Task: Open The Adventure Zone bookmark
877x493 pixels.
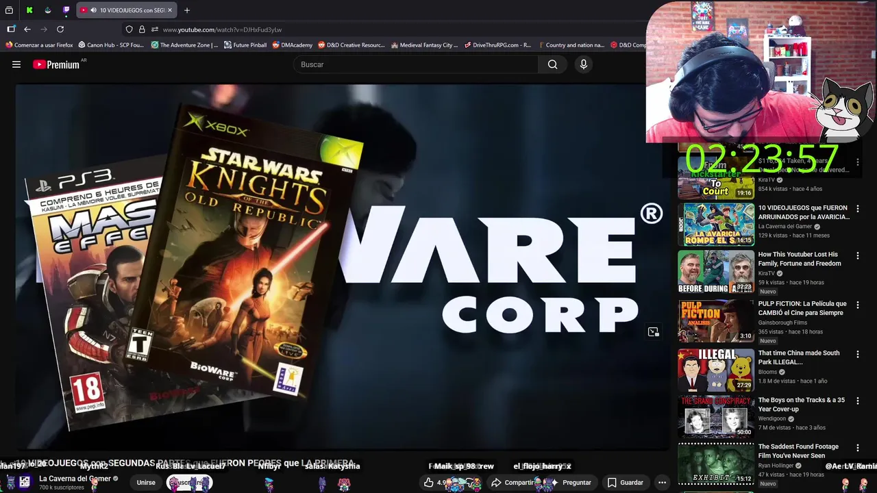Action: (184, 45)
